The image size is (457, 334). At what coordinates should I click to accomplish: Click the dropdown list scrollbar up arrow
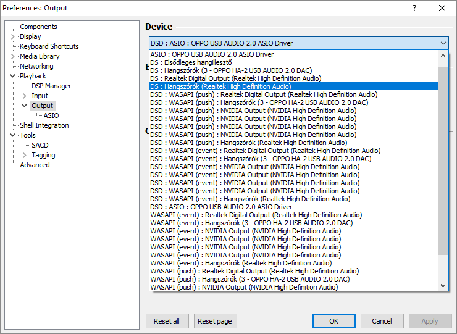click(443, 56)
